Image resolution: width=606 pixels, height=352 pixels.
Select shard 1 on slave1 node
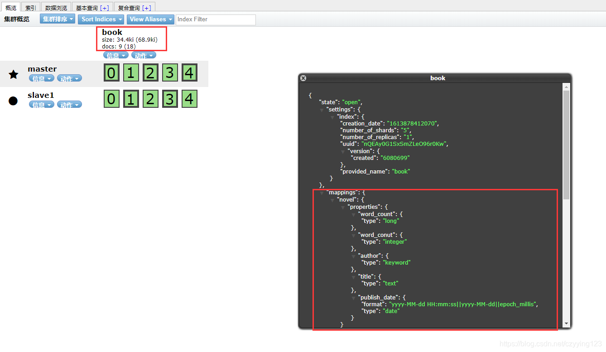point(131,99)
